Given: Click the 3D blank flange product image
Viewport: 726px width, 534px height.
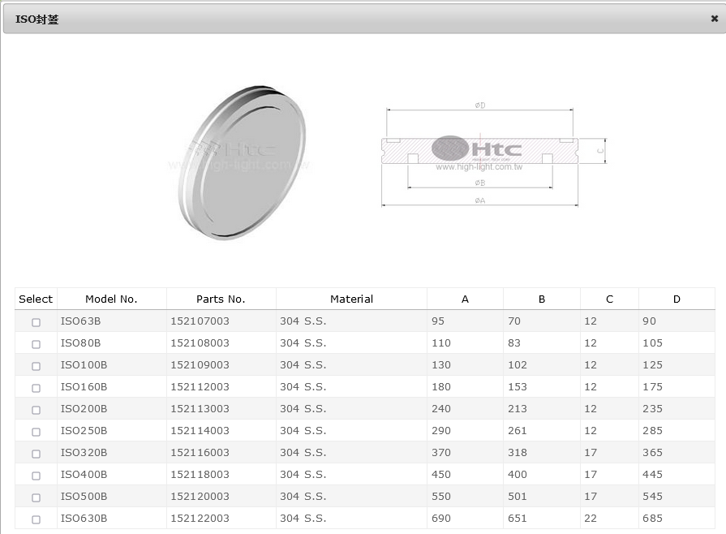Looking at the screenshot, I should [x=243, y=161].
